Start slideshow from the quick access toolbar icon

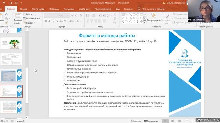point(16,3)
